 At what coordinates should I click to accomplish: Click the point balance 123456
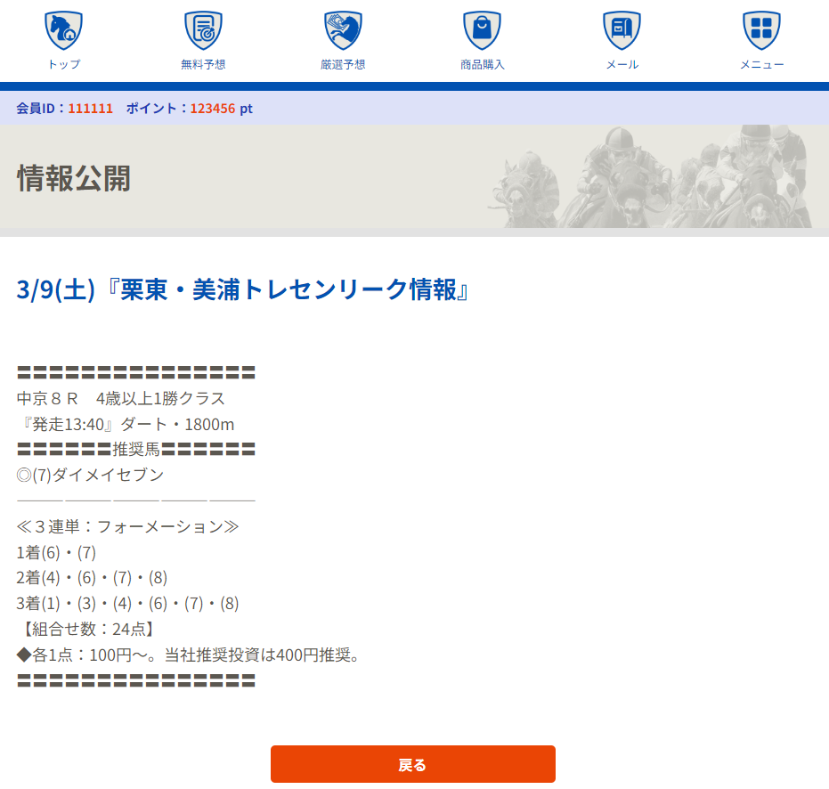[x=213, y=108]
